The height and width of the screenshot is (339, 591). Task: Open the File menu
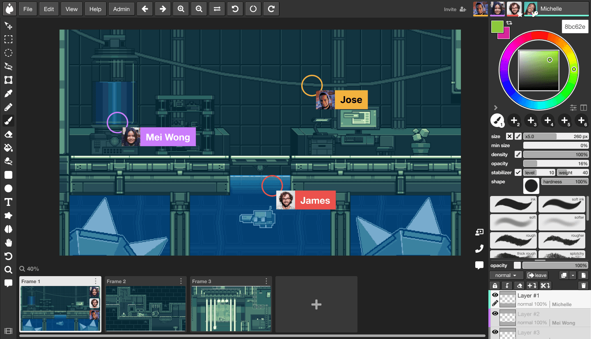tap(28, 9)
